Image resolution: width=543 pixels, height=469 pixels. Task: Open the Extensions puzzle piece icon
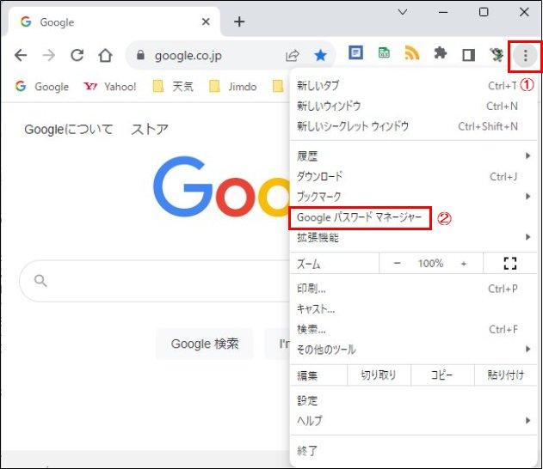tap(440, 53)
